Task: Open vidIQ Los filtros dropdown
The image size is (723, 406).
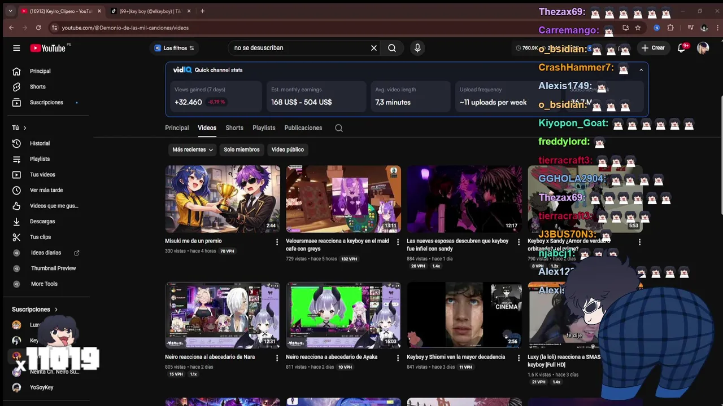Action: (x=175, y=48)
